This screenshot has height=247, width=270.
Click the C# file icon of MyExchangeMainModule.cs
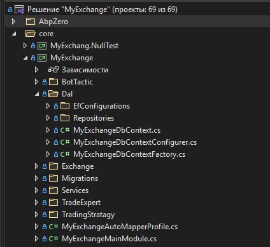pos(53,239)
